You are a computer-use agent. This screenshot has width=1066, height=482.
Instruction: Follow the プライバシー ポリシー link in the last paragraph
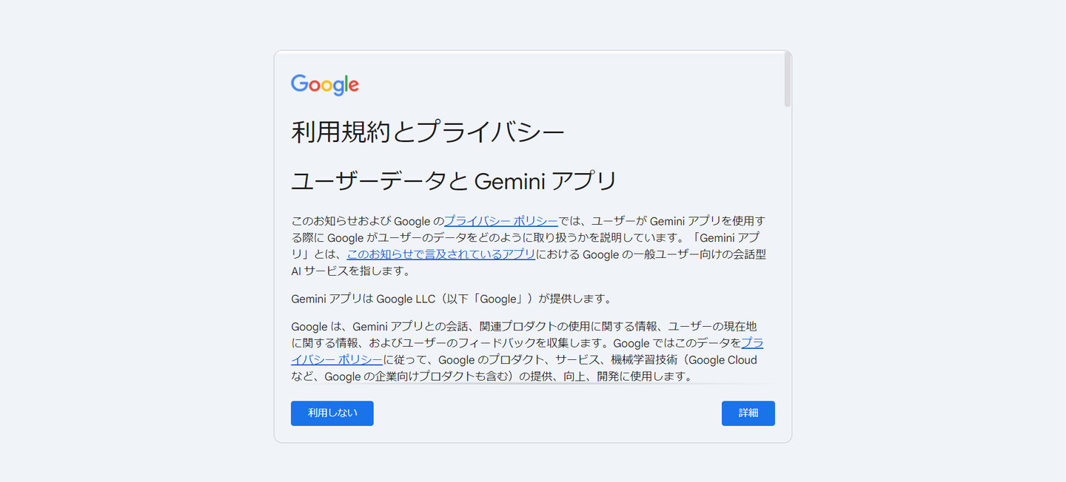[x=338, y=360]
